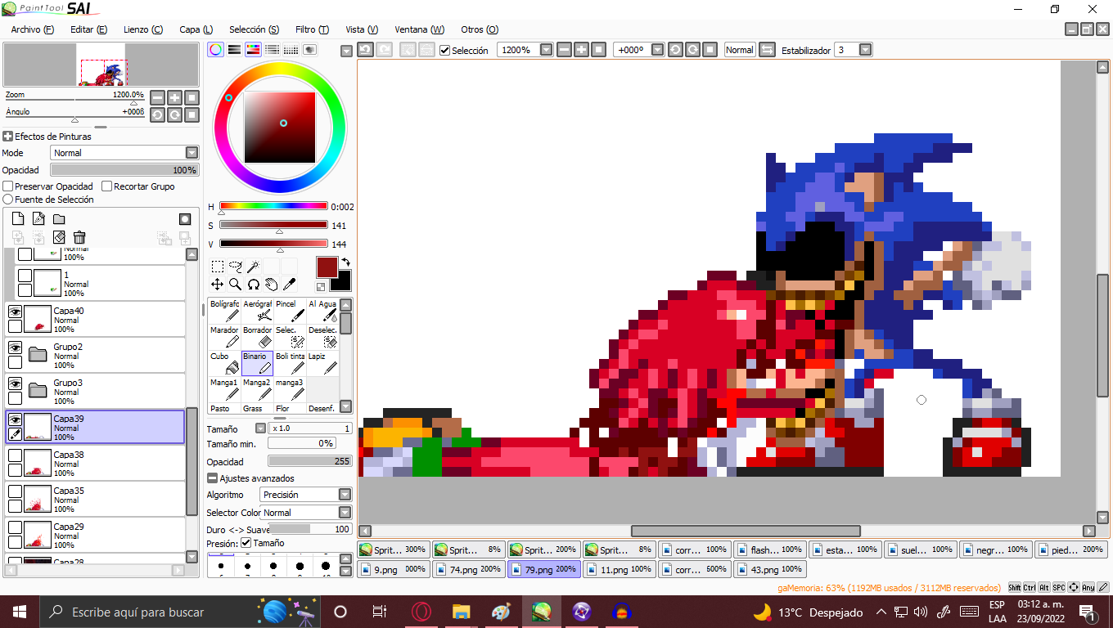Open the Estabilizador value dropdown
The image size is (1113, 628).
[x=865, y=50]
